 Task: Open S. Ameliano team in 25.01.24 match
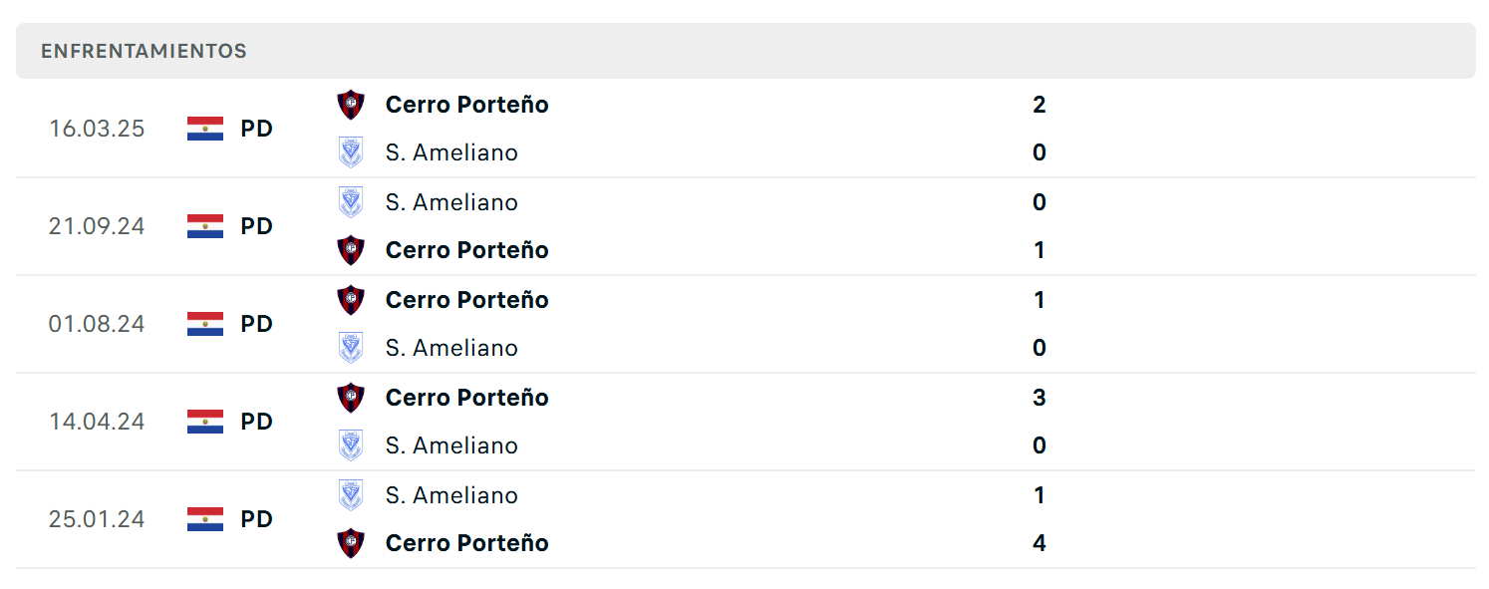451,495
